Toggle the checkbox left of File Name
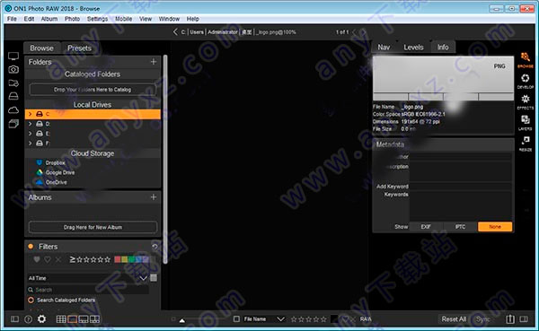Image resolution: width=539 pixels, height=331 pixels. point(236,319)
